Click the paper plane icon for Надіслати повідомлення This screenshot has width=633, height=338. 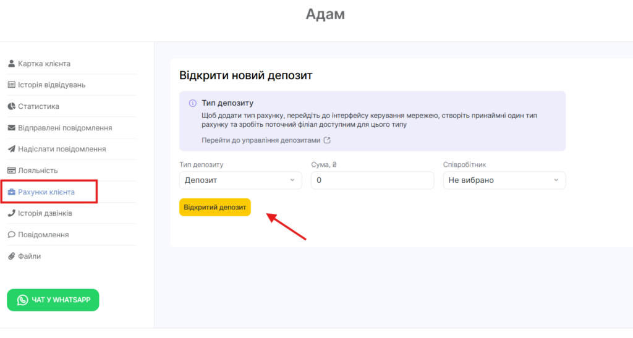click(x=11, y=149)
